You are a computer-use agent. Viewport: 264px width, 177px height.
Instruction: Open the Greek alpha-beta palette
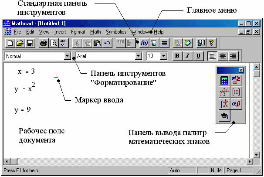click(x=236, y=104)
